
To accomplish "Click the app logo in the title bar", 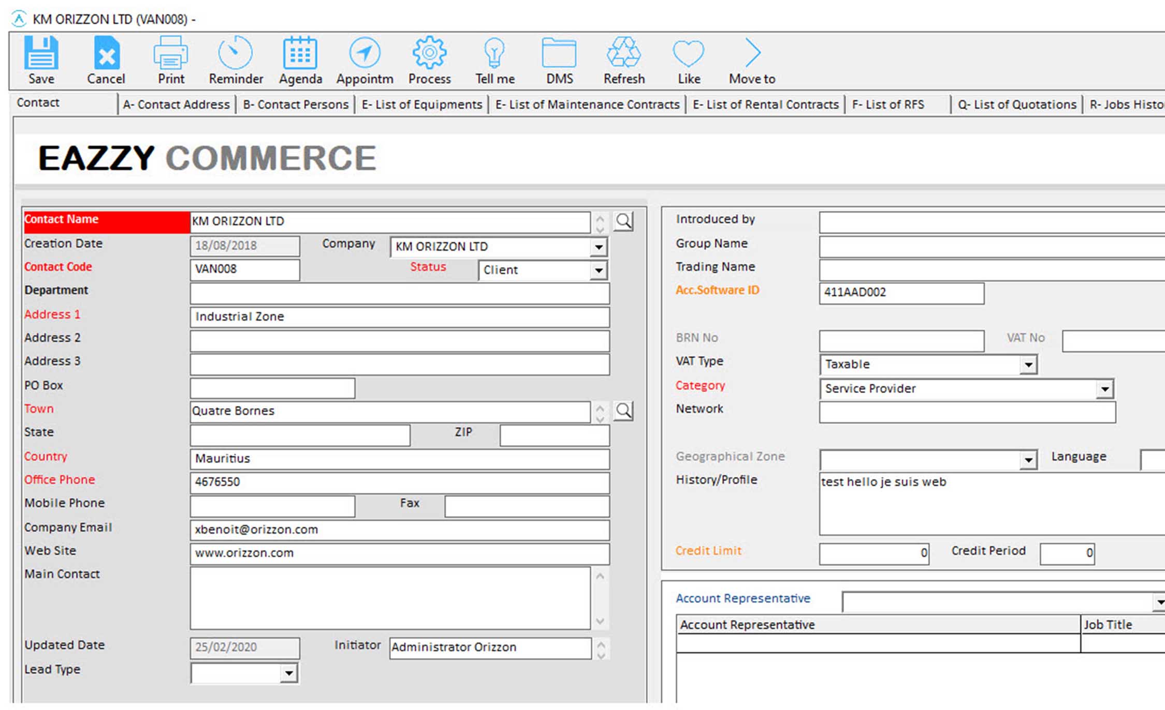I will (19, 19).
